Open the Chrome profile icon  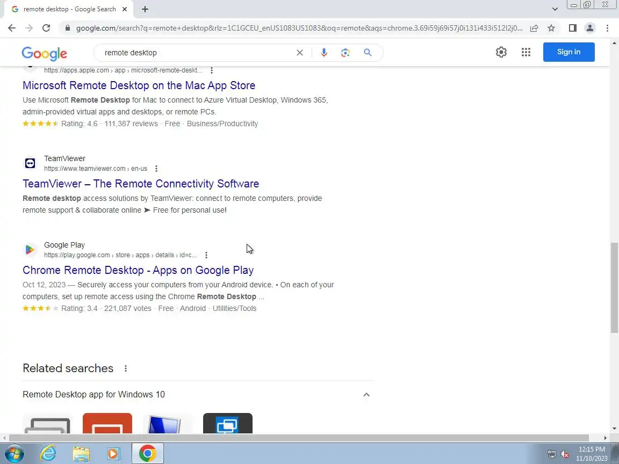coord(590,28)
